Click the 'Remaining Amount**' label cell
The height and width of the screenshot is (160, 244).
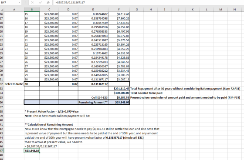(93, 102)
